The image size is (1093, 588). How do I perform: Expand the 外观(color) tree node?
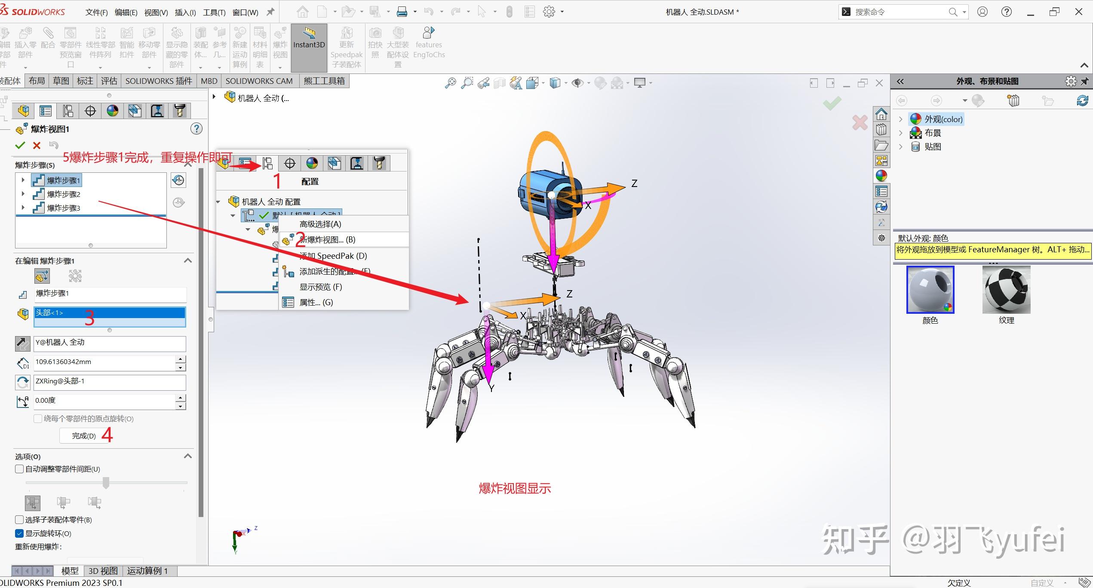[x=901, y=119]
